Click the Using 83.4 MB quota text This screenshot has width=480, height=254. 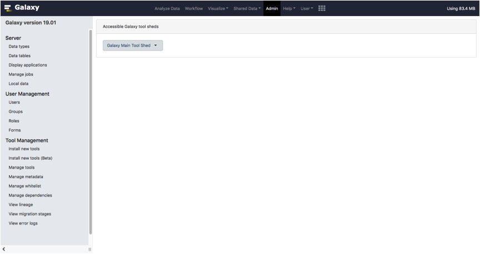pyautogui.click(x=461, y=8)
